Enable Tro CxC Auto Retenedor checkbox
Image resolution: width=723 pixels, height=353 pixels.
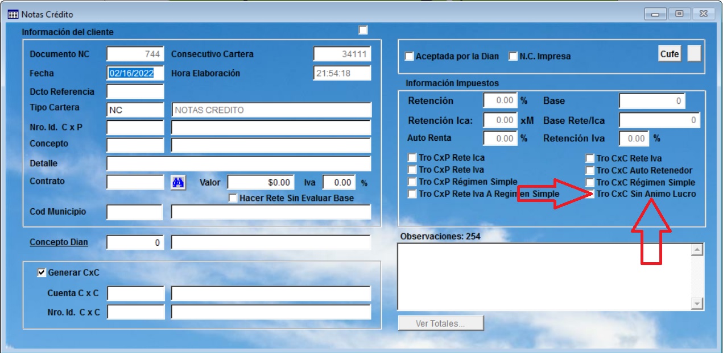click(x=590, y=171)
